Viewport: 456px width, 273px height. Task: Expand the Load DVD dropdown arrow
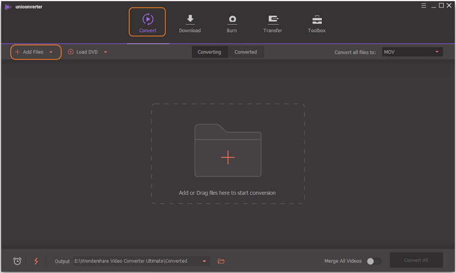(x=106, y=52)
